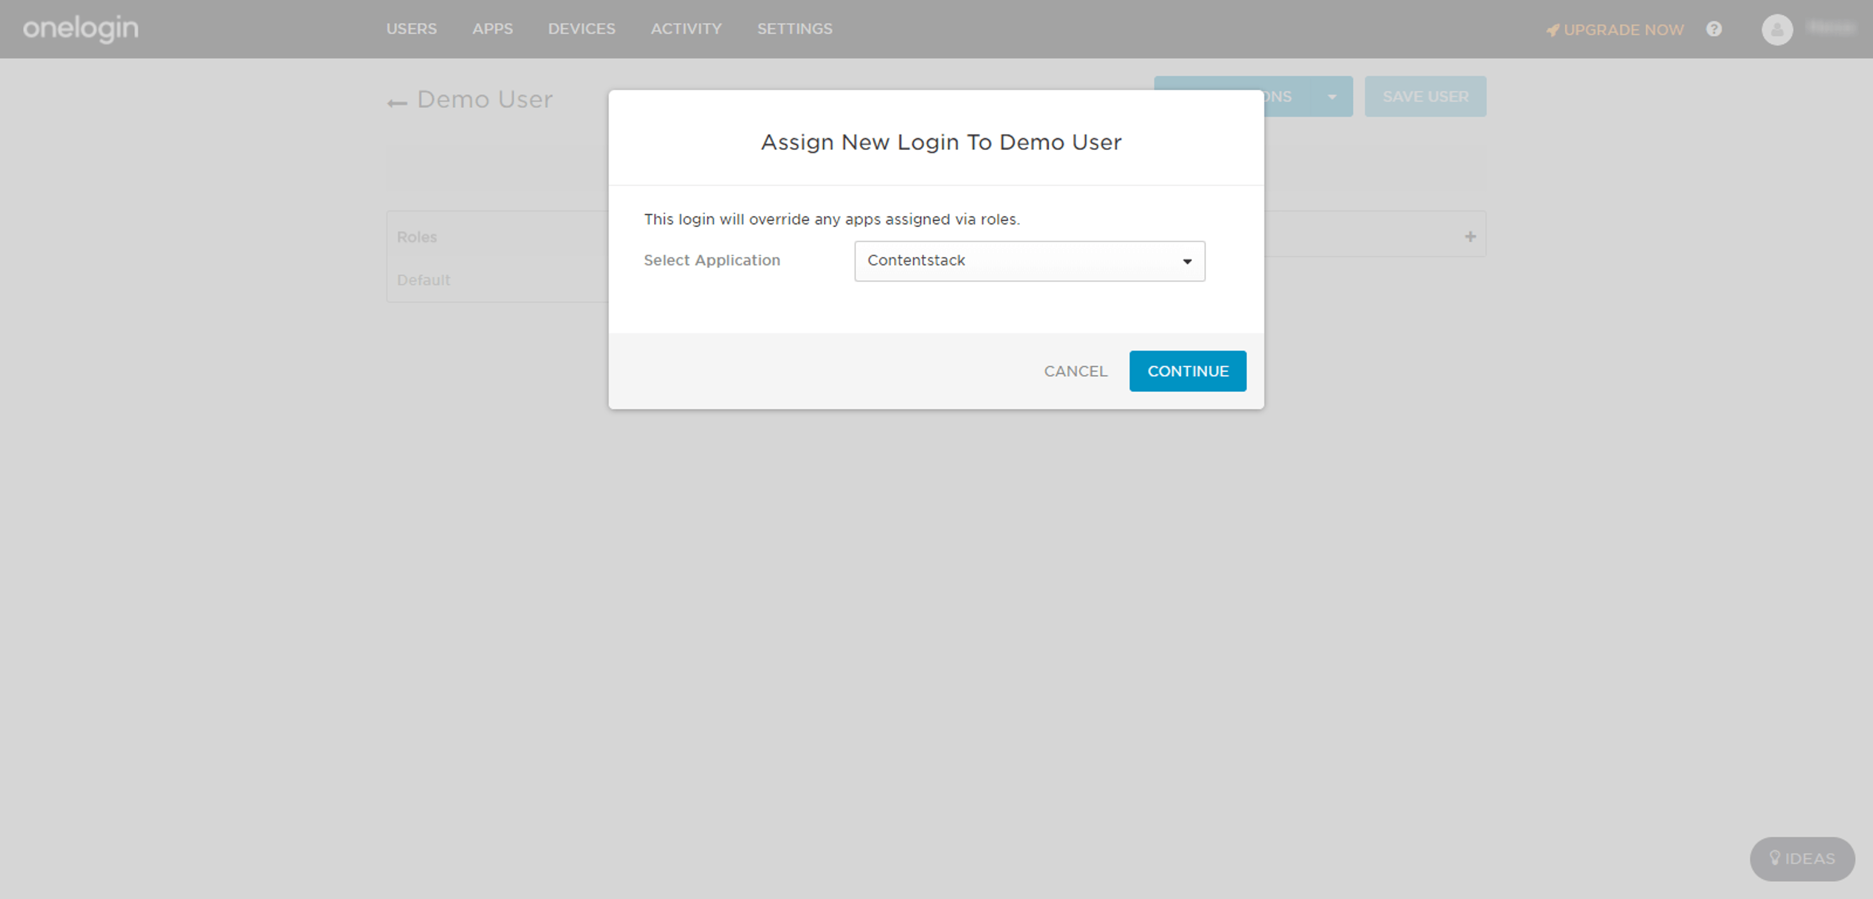Open the Select Application dropdown
The width and height of the screenshot is (1873, 899).
tap(1030, 261)
